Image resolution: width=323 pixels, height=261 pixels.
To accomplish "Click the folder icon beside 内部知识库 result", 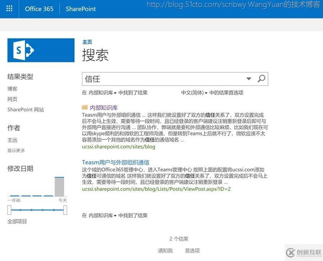I will pyautogui.click(x=85, y=107).
